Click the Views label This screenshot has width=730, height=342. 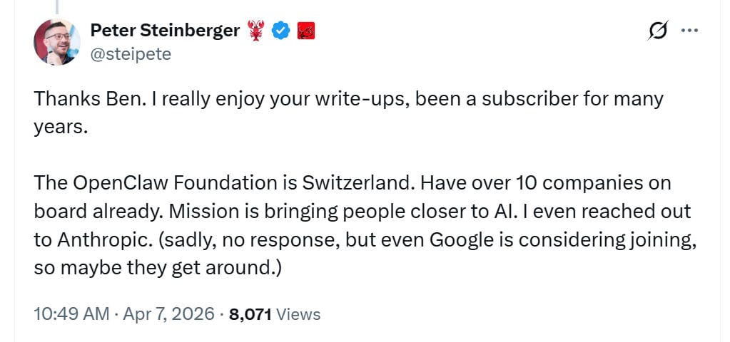click(298, 315)
